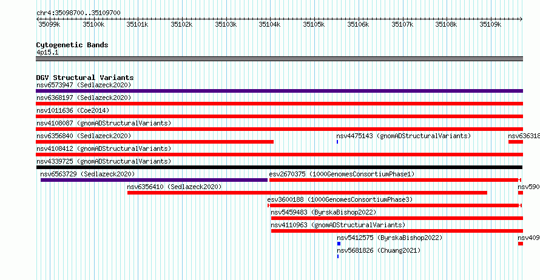The width and height of the screenshot is (540, 280).
Task: Open nsv1011636 (Coe2014) variant label
Action: pyautogui.click(x=73, y=110)
